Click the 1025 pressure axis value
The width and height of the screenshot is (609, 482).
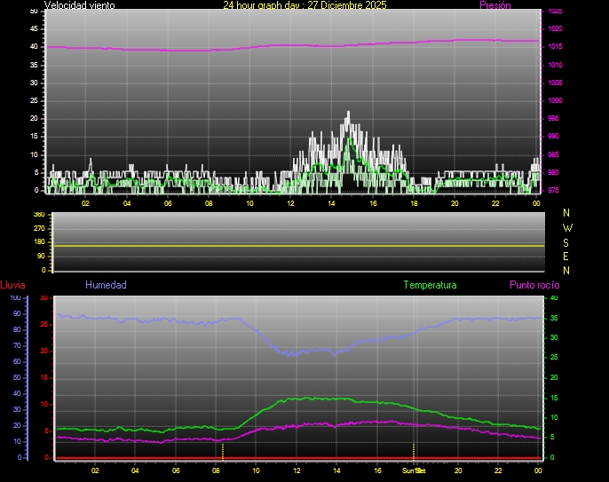pyautogui.click(x=554, y=12)
